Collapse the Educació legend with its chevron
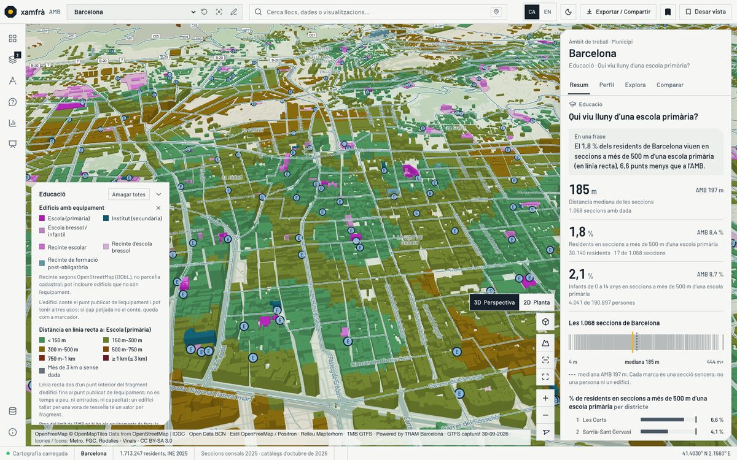 pos(158,194)
